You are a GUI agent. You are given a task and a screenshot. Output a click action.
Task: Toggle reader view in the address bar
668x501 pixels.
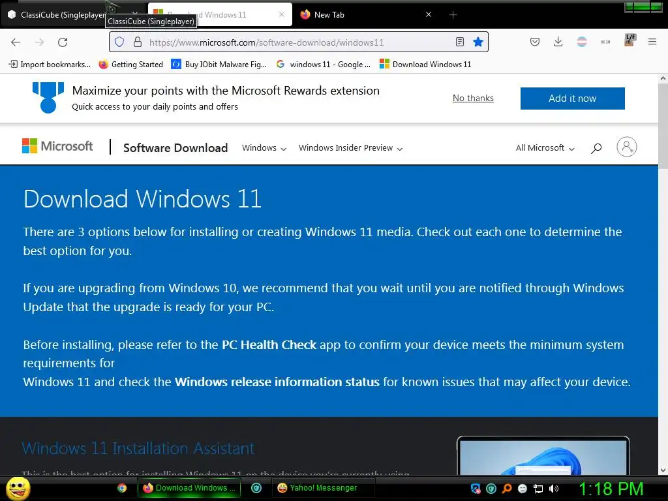point(460,42)
